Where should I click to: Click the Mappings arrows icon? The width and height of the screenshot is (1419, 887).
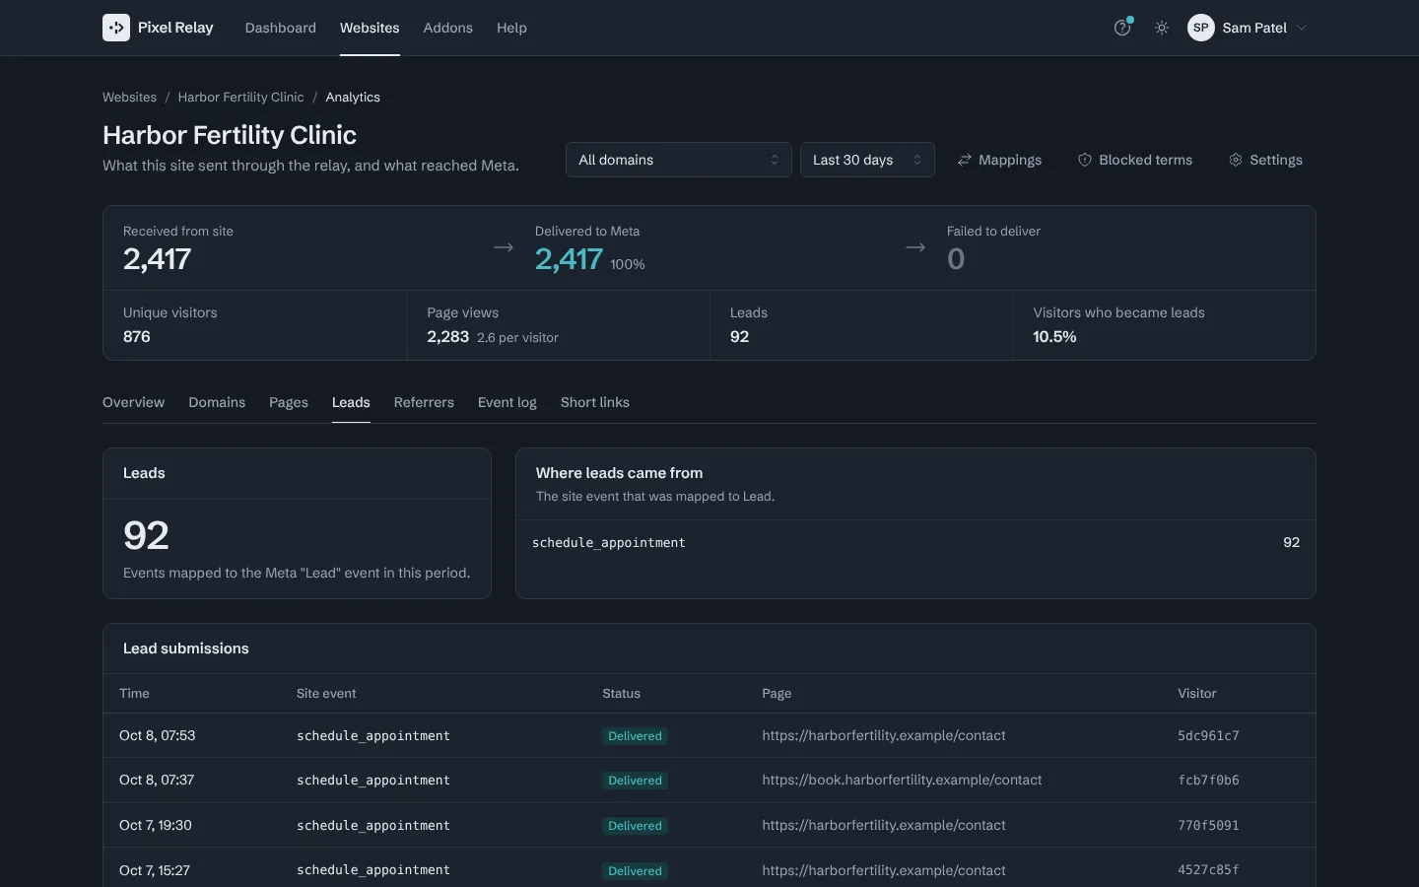(x=965, y=160)
